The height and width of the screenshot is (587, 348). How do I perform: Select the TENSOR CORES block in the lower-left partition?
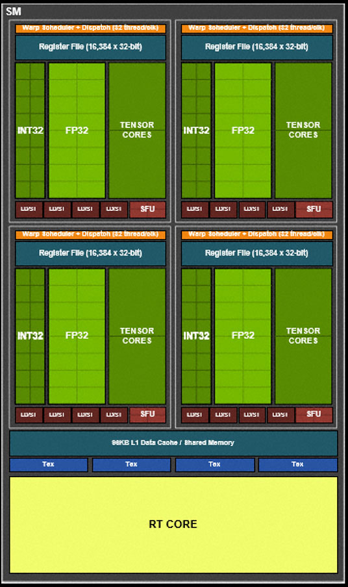[x=137, y=336]
